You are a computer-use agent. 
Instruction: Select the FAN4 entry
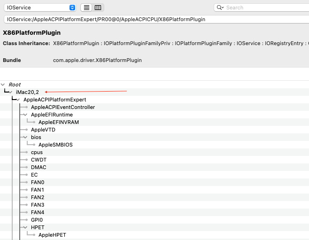pos(38,212)
